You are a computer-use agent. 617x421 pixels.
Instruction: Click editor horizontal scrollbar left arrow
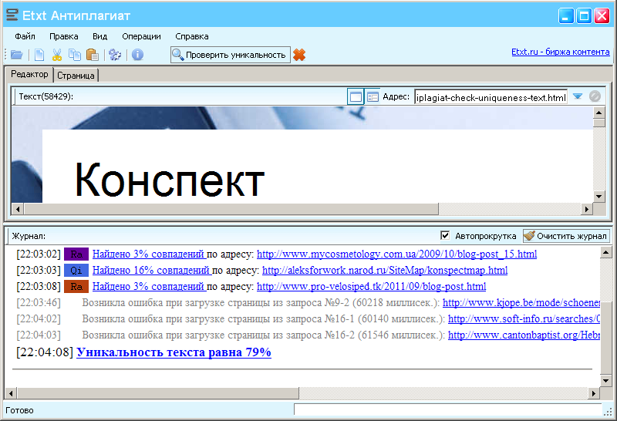pyautogui.click(x=17, y=209)
